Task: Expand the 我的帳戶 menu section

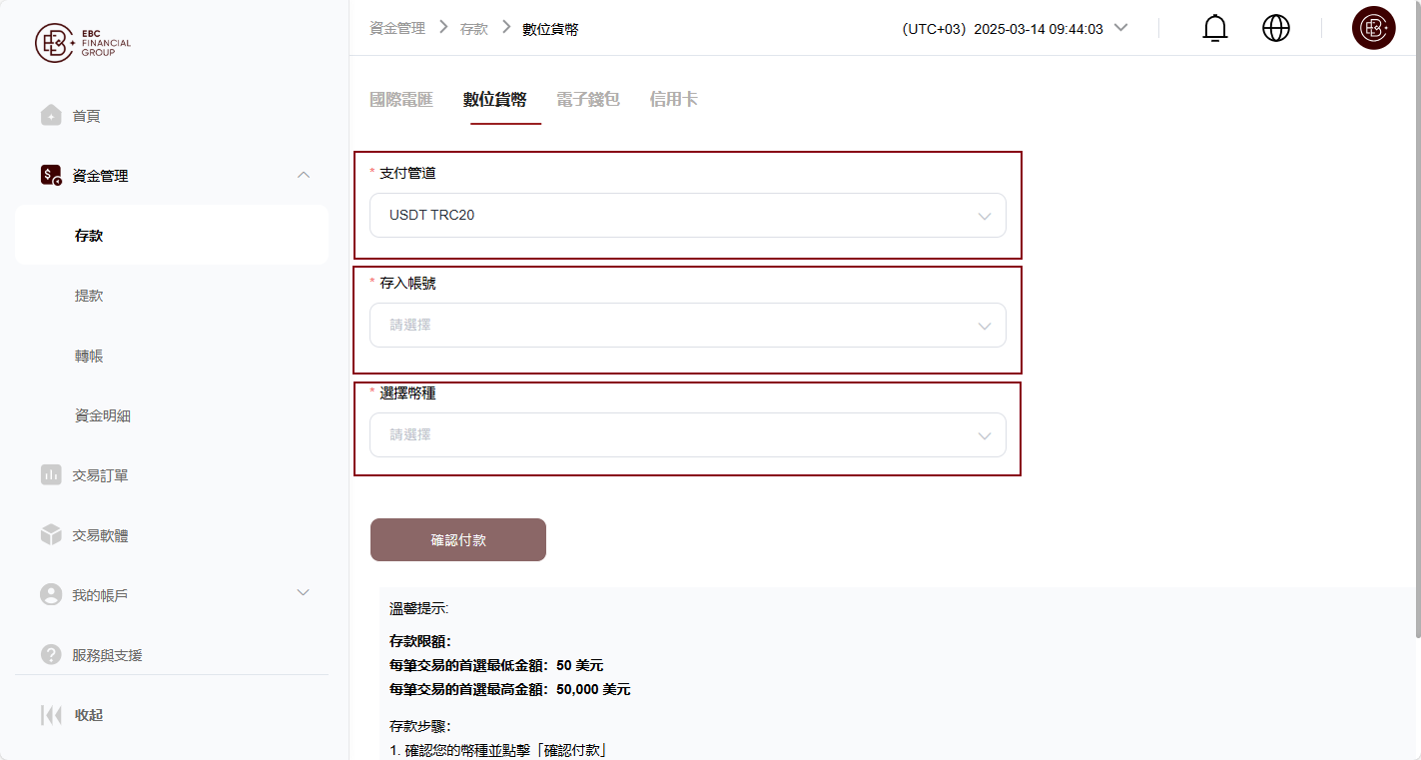Action: point(305,593)
